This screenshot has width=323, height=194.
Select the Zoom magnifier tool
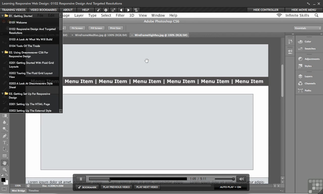[x=5, y=170]
